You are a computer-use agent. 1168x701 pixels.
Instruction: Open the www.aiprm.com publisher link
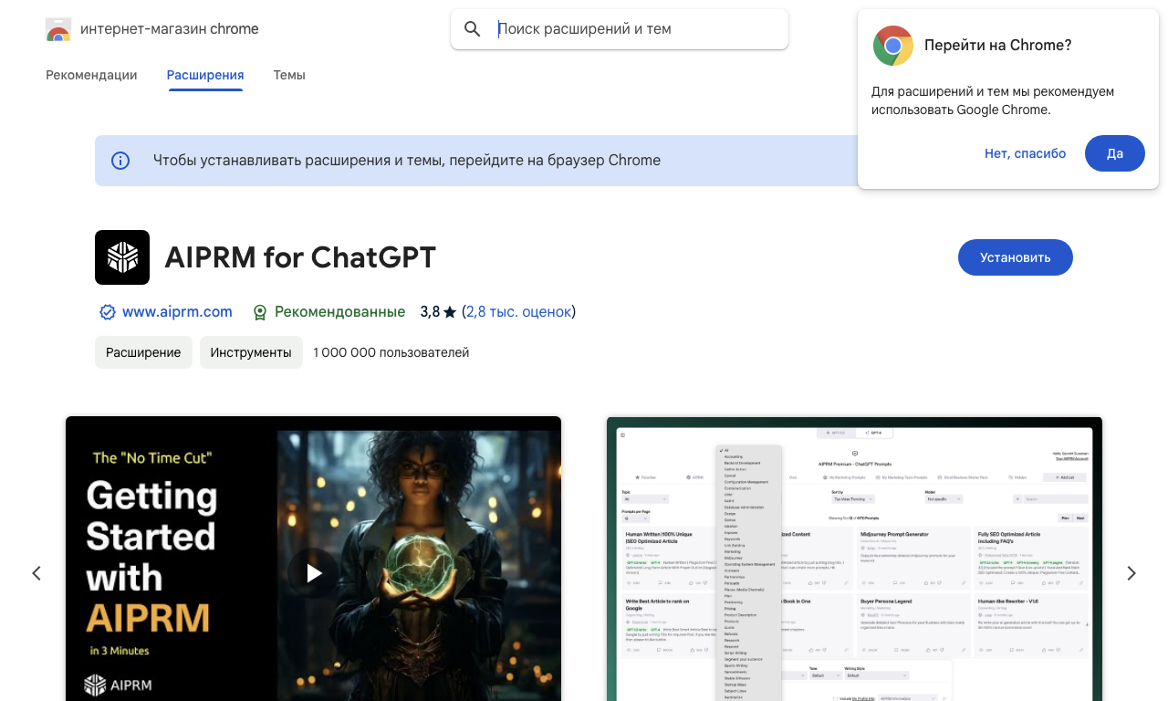tap(177, 312)
